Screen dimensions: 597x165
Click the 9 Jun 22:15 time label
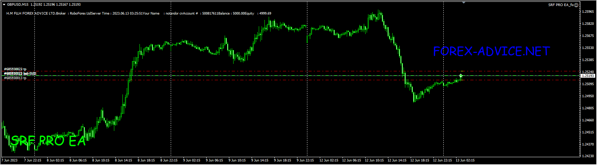305,160
